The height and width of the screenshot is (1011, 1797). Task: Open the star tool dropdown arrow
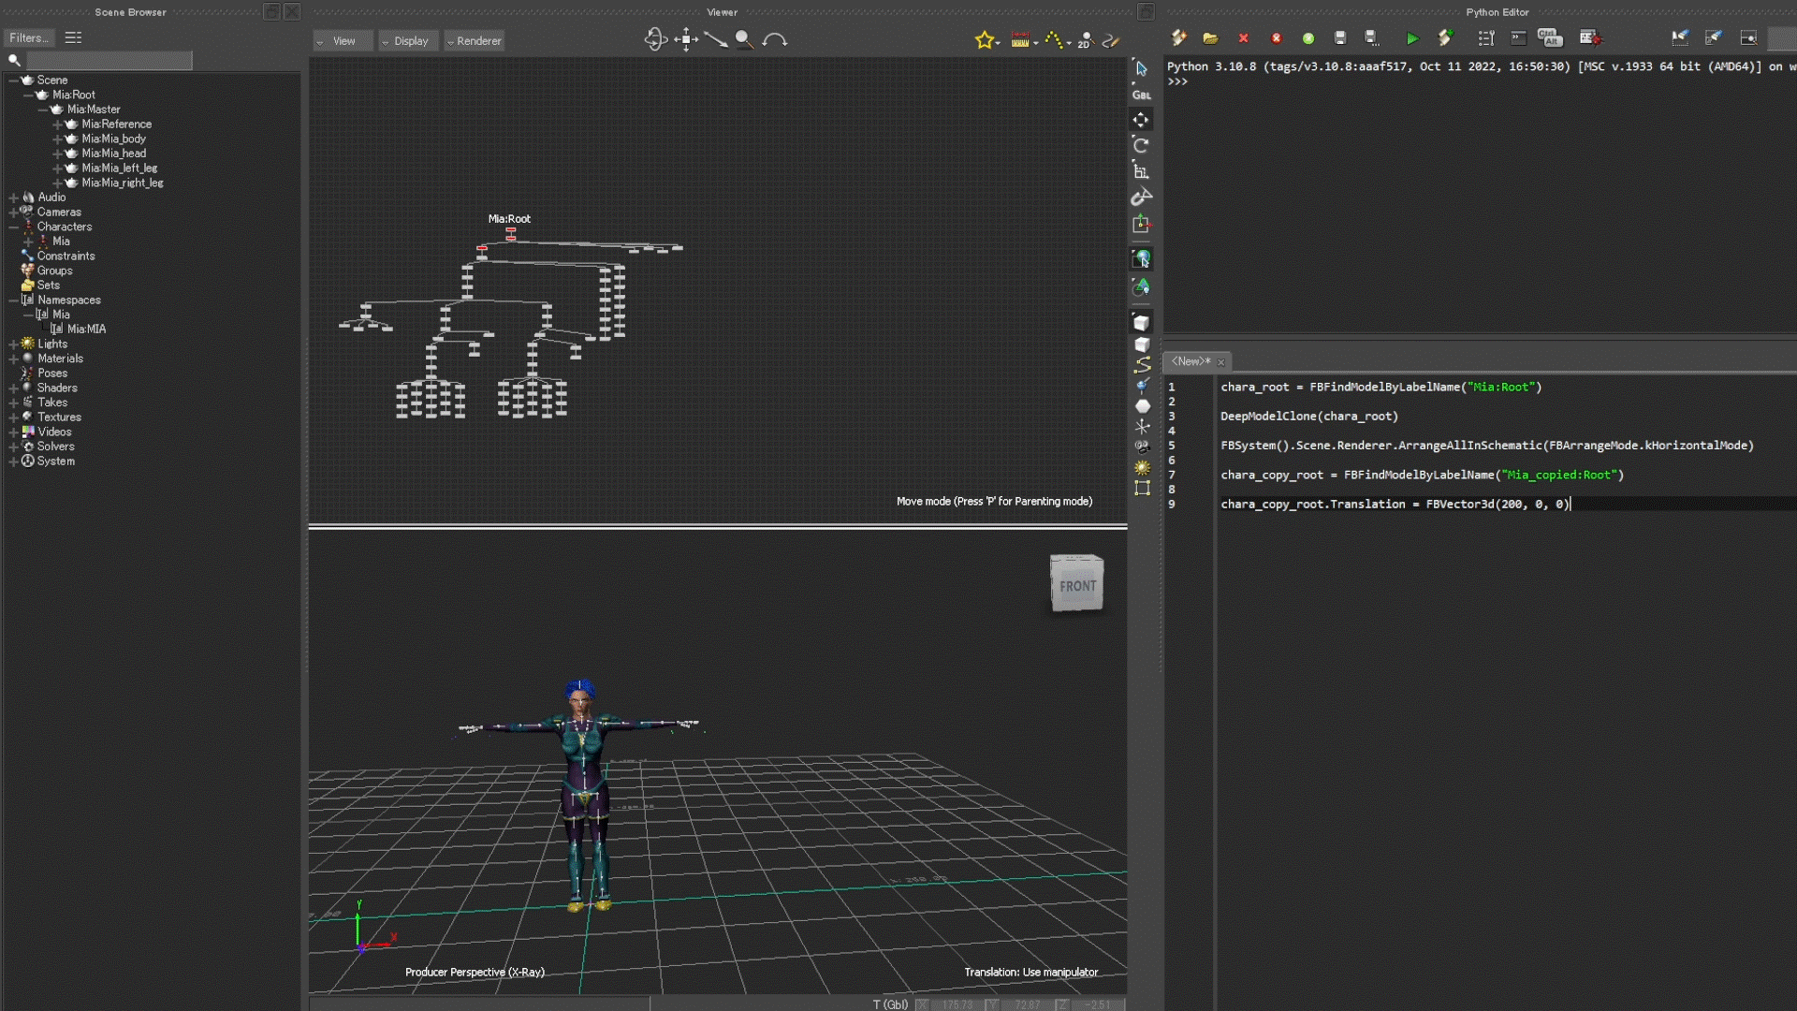999,43
